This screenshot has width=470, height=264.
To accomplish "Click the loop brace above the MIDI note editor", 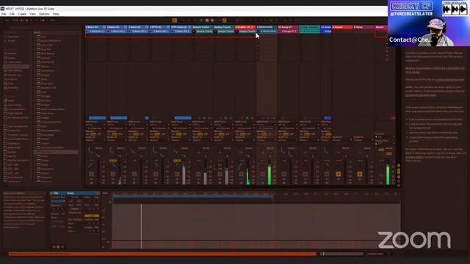I will tap(193, 197).
